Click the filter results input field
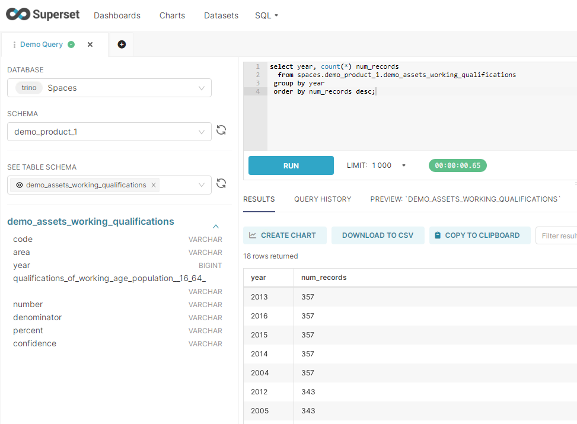The image size is (577, 424). [x=557, y=235]
